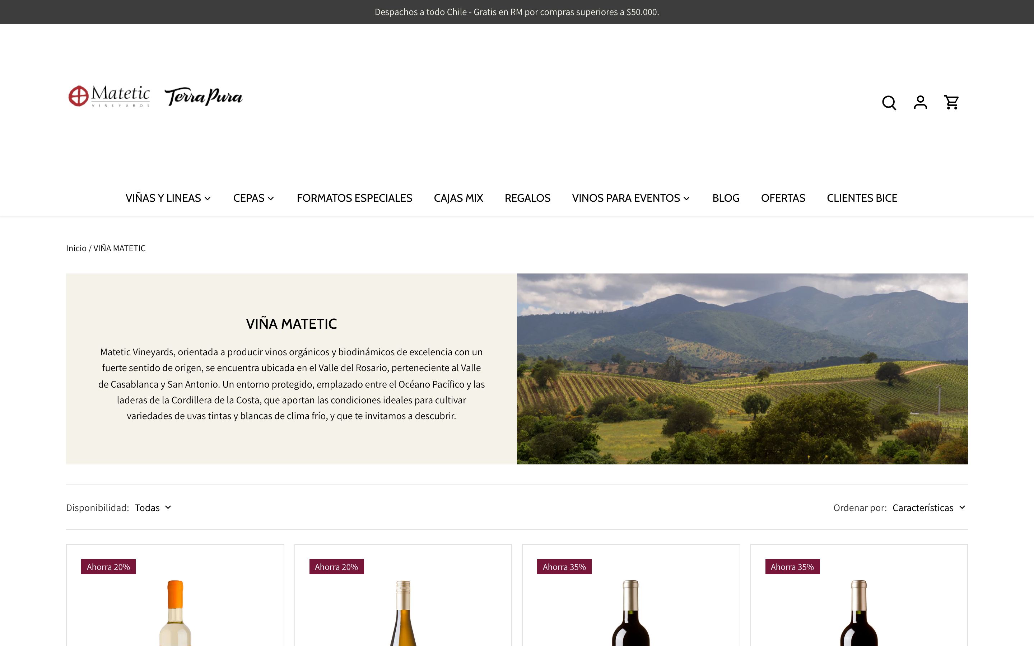Open the Clientes BICE page

coord(862,198)
